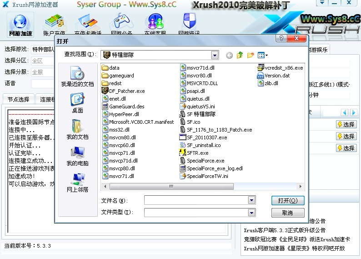This screenshot has width=361, height=259.
Task: Go up one folder level
Action: (x=240, y=55)
